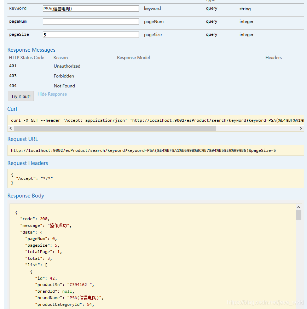Click the "message": "操作成功" line
The image size is (307, 309).
(x=46, y=225)
